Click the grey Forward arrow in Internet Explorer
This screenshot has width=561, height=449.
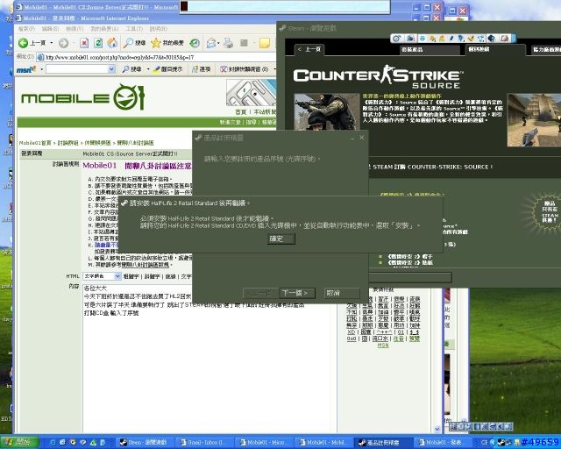tap(63, 43)
